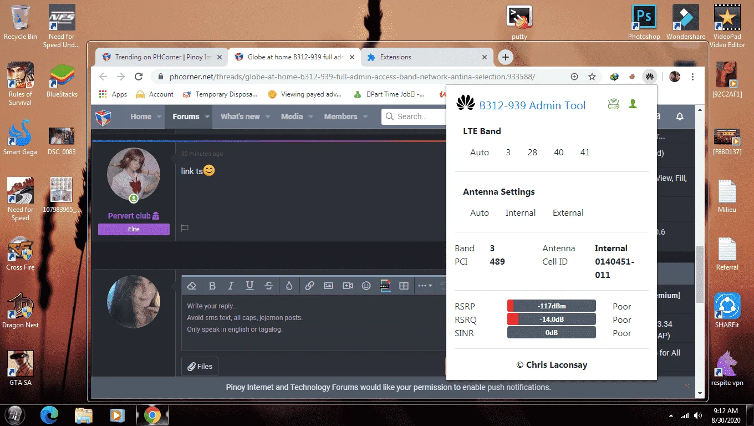
Task: Click the browser back arrow
Action: 103,77
